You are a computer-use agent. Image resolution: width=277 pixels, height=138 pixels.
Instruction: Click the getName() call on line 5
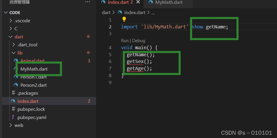141,55
